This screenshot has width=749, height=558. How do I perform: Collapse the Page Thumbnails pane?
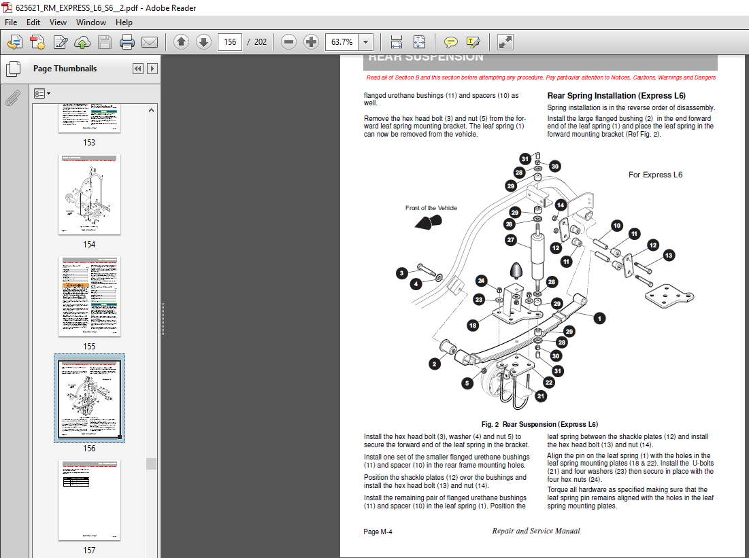(x=137, y=69)
